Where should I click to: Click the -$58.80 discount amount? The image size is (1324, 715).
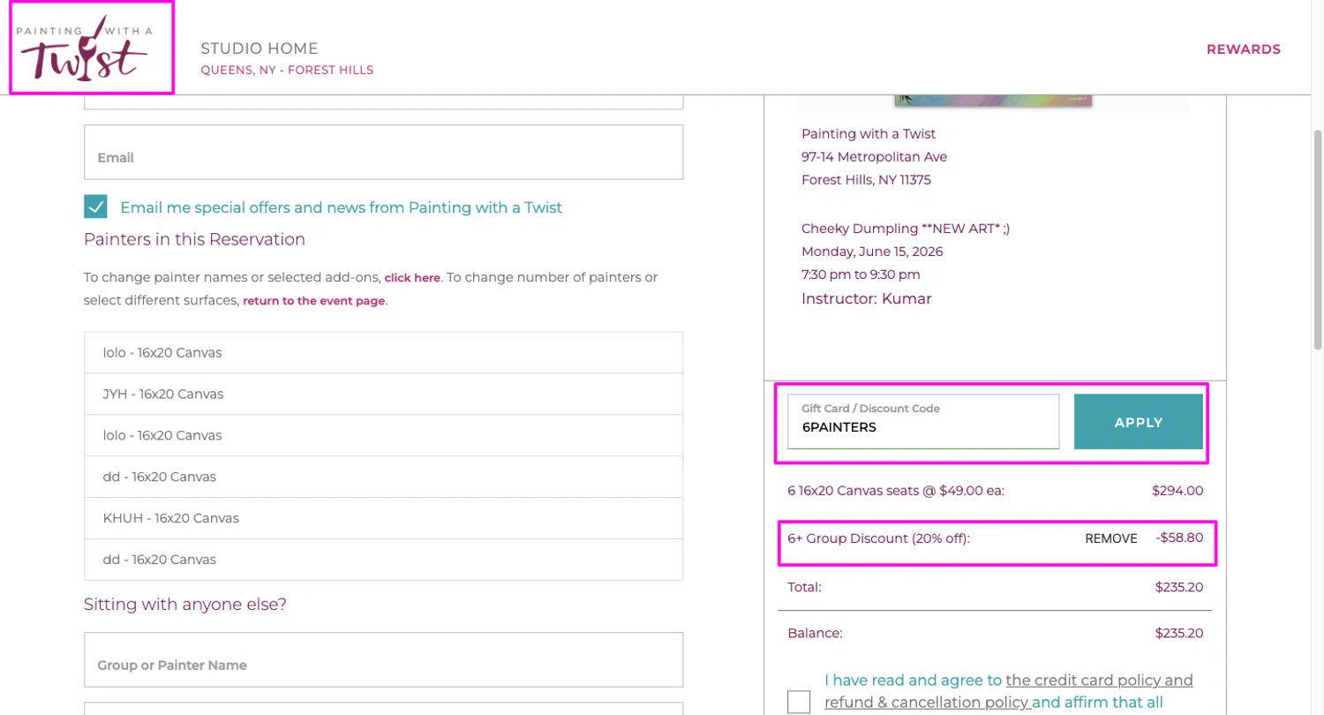click(x=1179, y=538)
